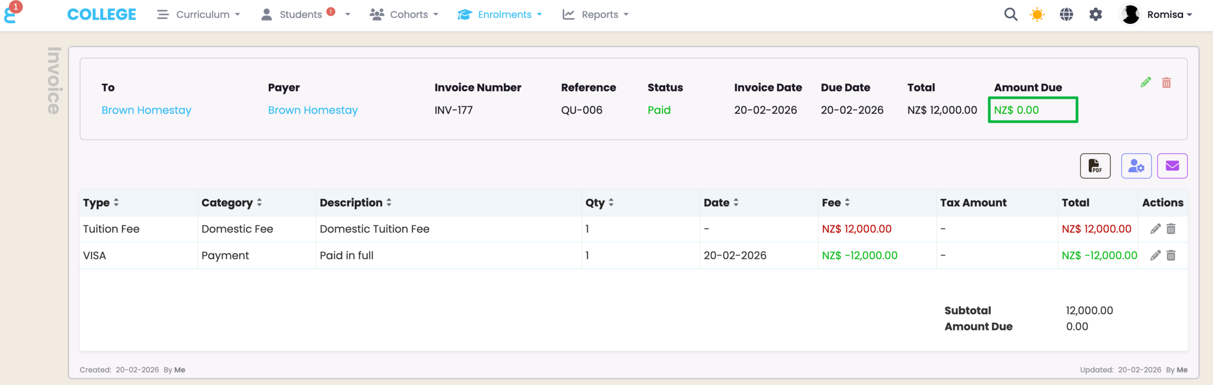Image resolution: width=1213 pixels, height=385 pixels.
Task: Download the invoice as PDF
Action: tap(1095, 166)
